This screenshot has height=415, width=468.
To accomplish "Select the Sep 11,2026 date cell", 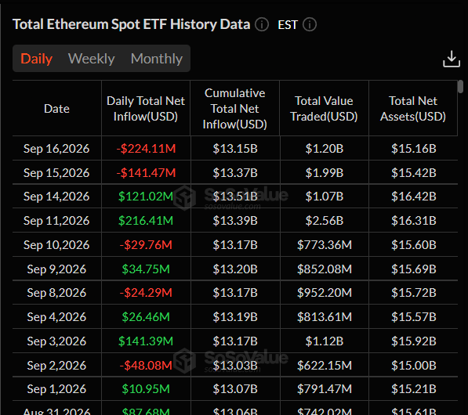I will [x=56, y=221].
